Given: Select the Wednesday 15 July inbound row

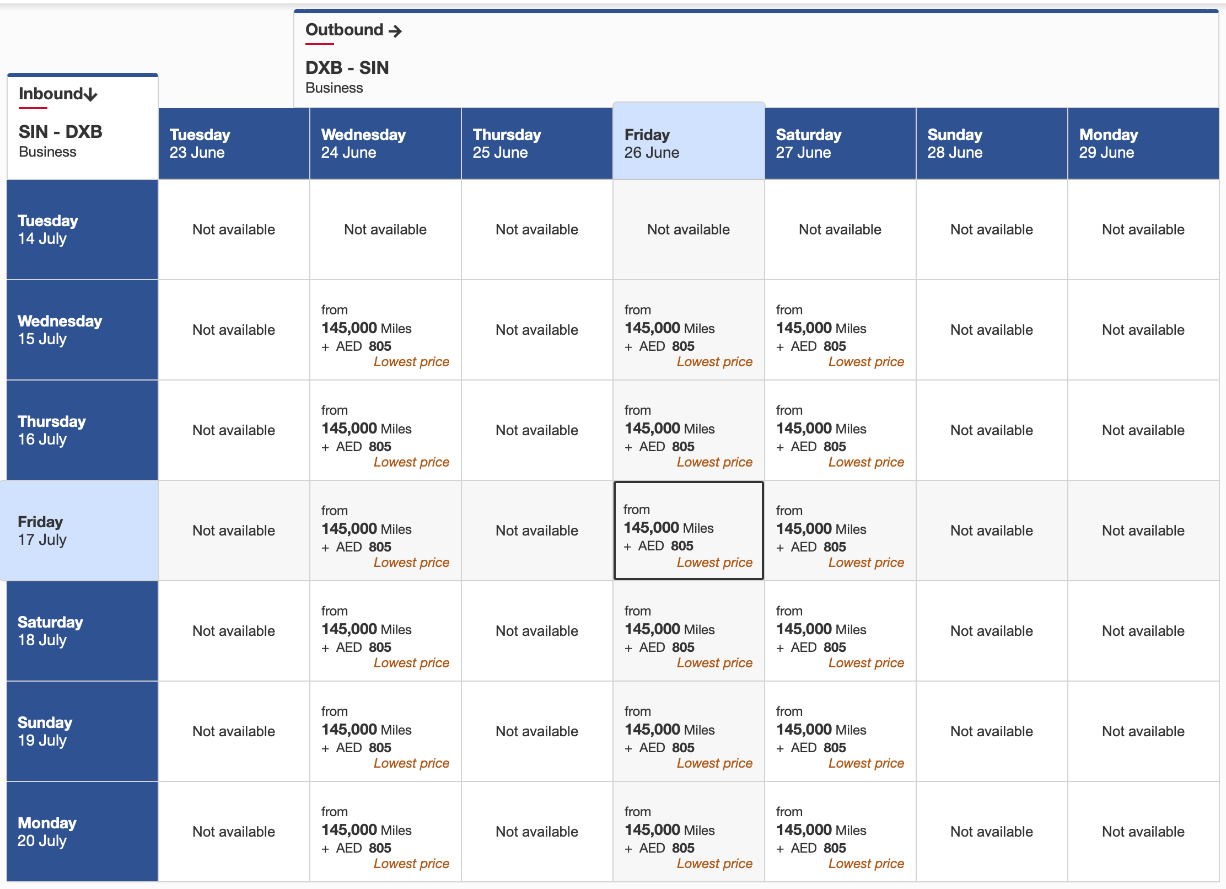Looking at the screenshot, I should (x=82, y=329).
